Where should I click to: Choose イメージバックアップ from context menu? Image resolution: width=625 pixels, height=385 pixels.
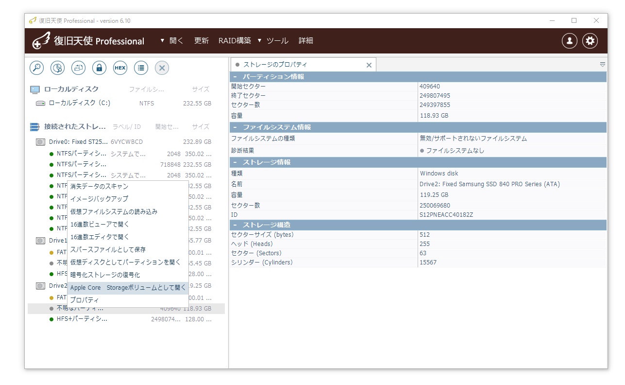[128, 199]
